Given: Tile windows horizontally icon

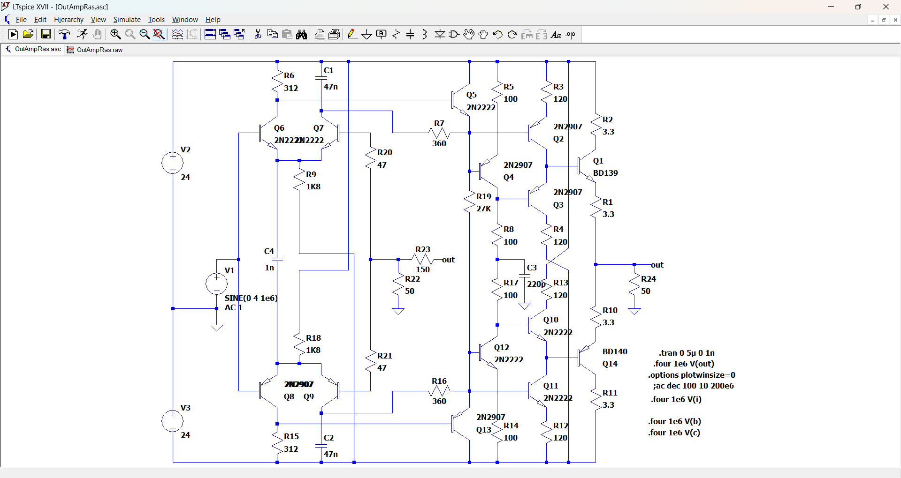Looking at the screenshot, I should click(210, 34).
